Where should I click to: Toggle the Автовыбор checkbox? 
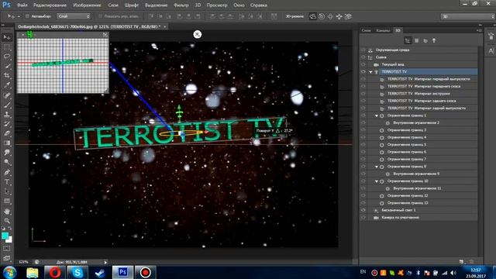(27, 16)
